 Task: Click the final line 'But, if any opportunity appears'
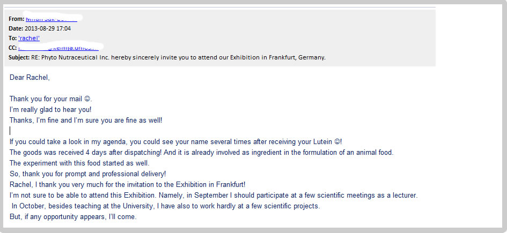(73, 217)
